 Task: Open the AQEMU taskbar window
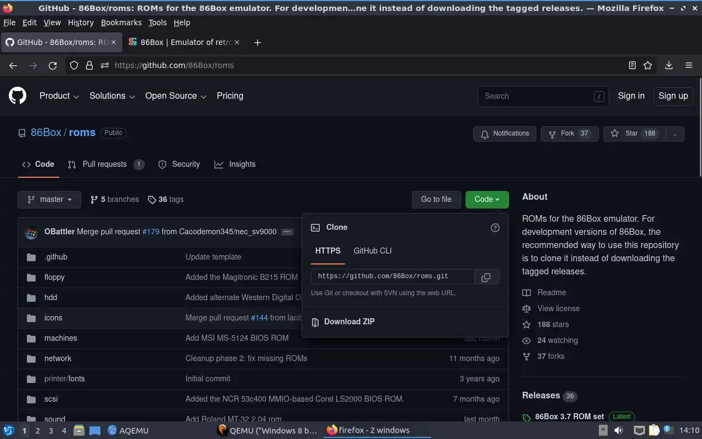click(128, 431)
